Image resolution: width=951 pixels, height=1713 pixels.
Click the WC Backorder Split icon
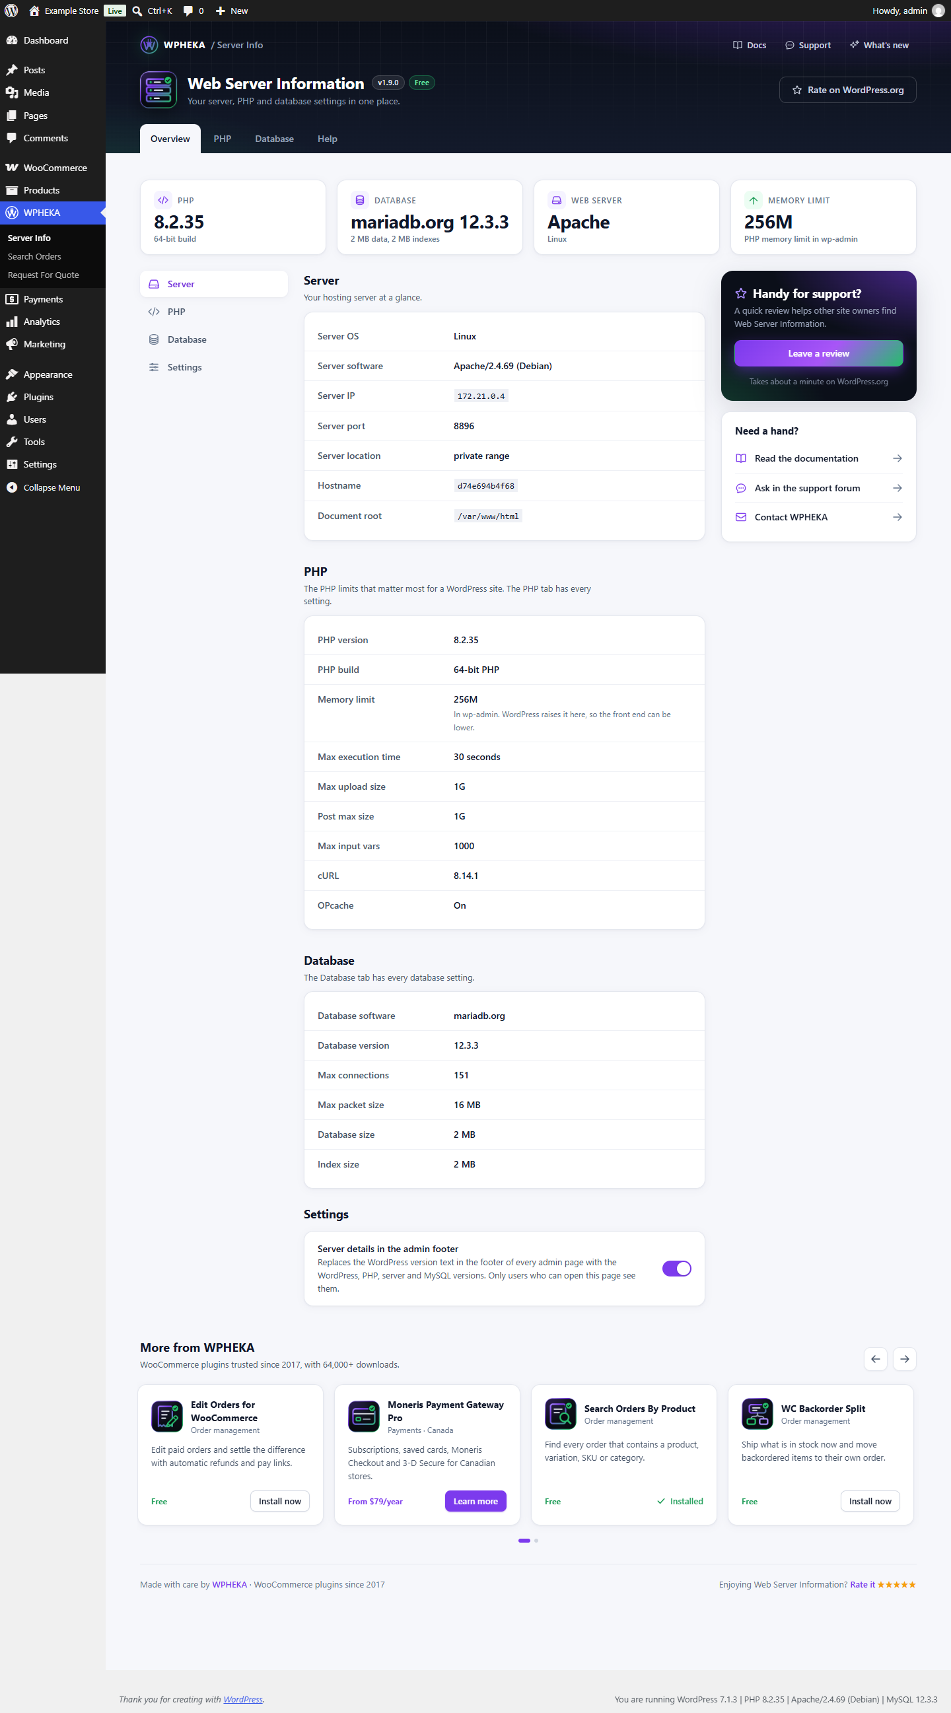coord(757,1414)
